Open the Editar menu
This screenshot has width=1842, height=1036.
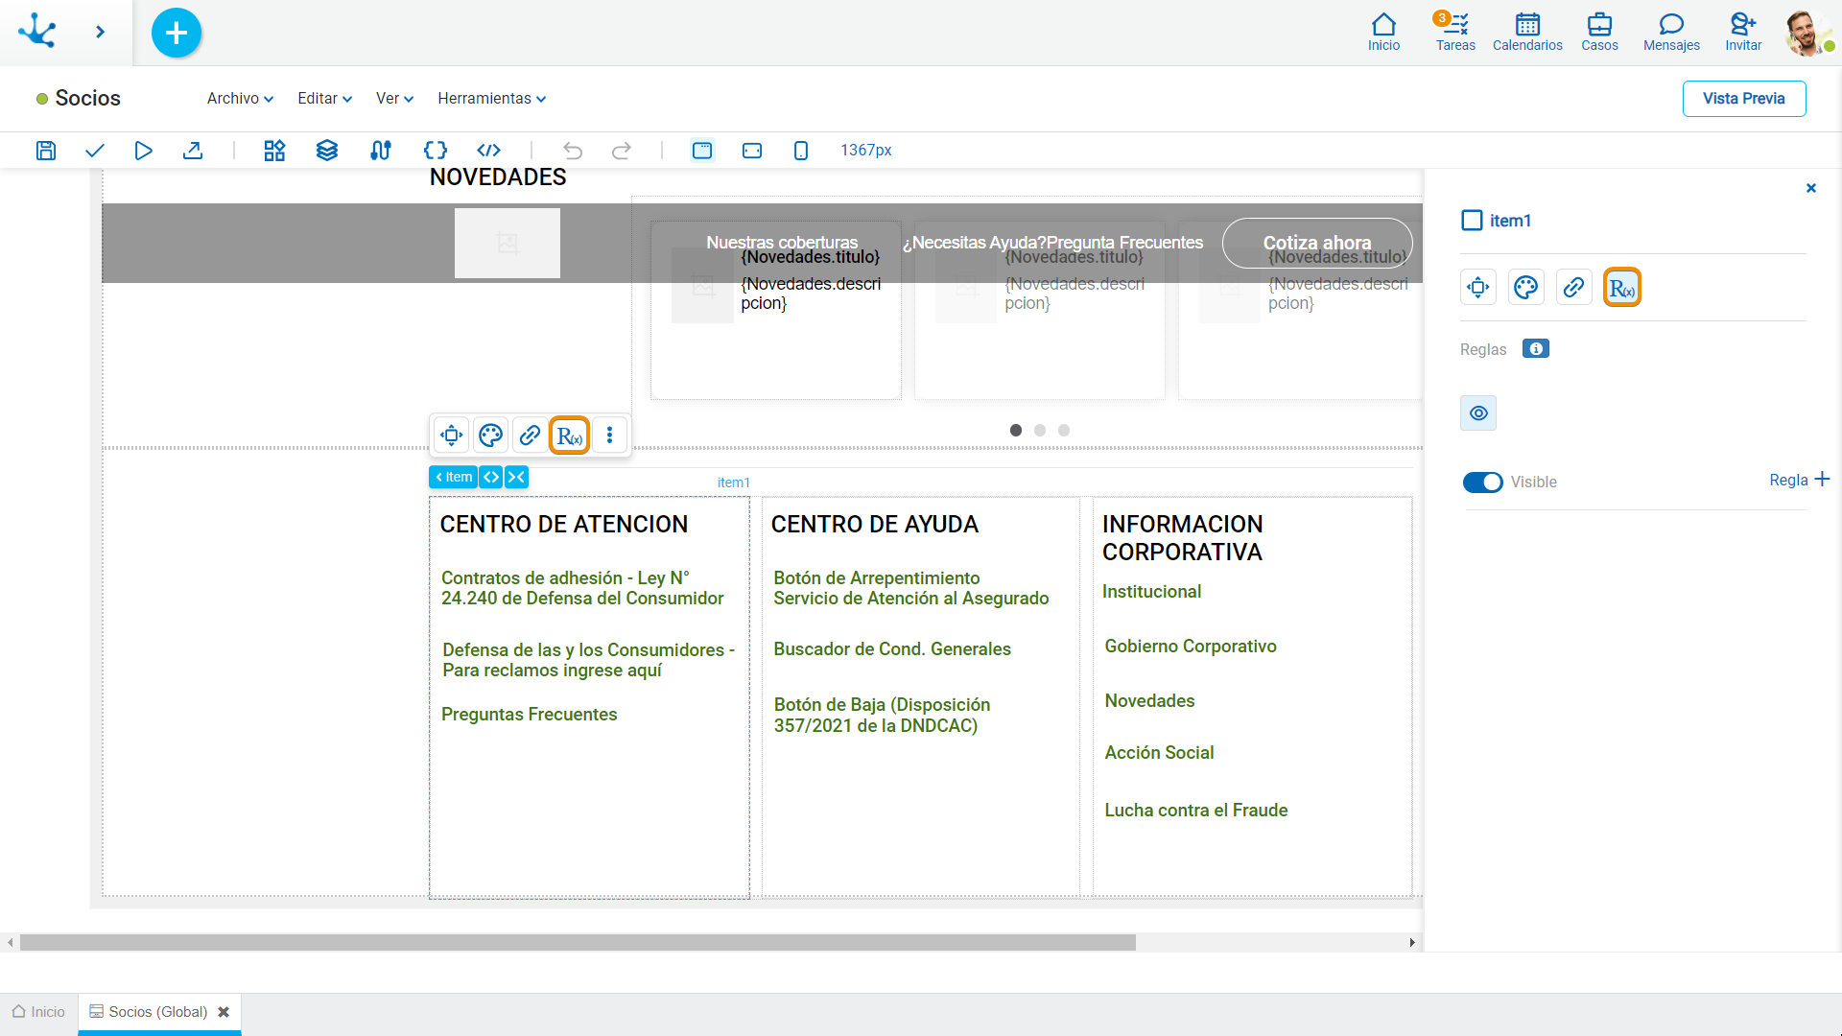tap(324, 99)
